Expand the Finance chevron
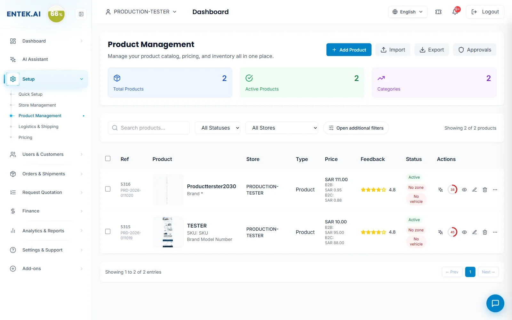This screenshot has height=320, width=512. click(x=82, y=211)
